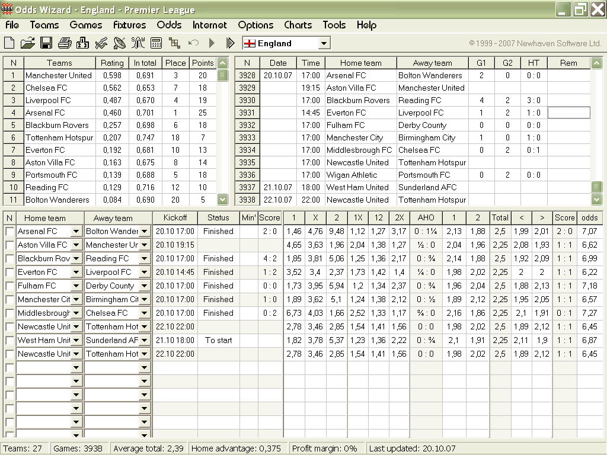Image resolution: width=607 pixels, height=455 pixels.
Task: Open the Help menu
Action: (x=366, y=25)
